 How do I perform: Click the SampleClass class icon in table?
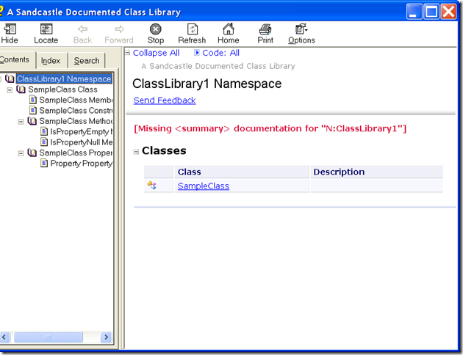point(152,186)
